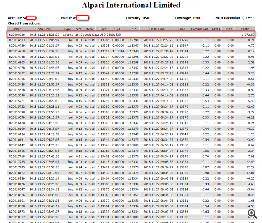262x223 pixels.
Task: Select '1st Deposit Data USD 23891339' text
Action: point(98,35)
